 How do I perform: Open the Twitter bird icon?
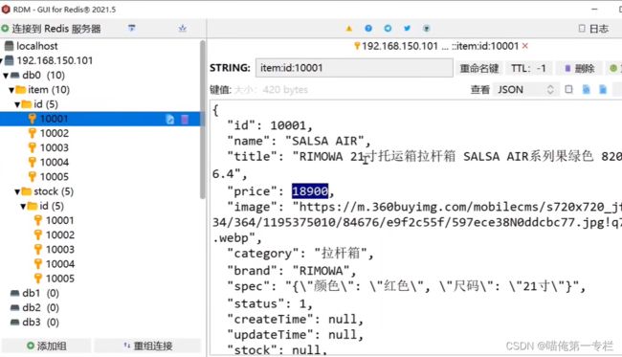407,28
